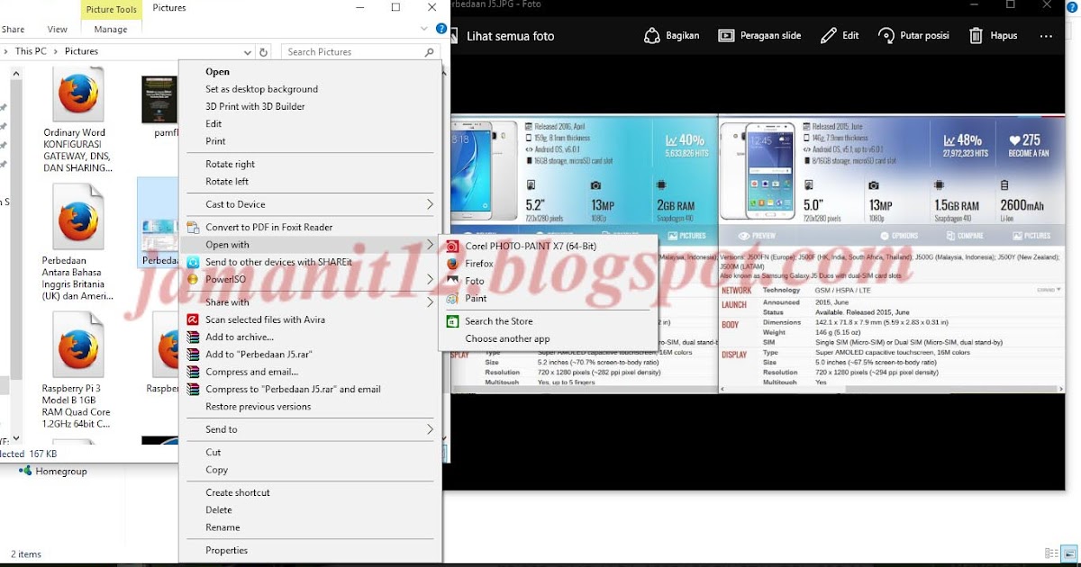Open the Manage ribbon tab
This screenshot has height=567, width=1081.
[111, 30]
